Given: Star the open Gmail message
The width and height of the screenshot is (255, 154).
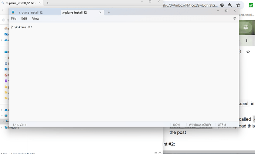Looking at the screenshot, I should click(x=248, y=52).
